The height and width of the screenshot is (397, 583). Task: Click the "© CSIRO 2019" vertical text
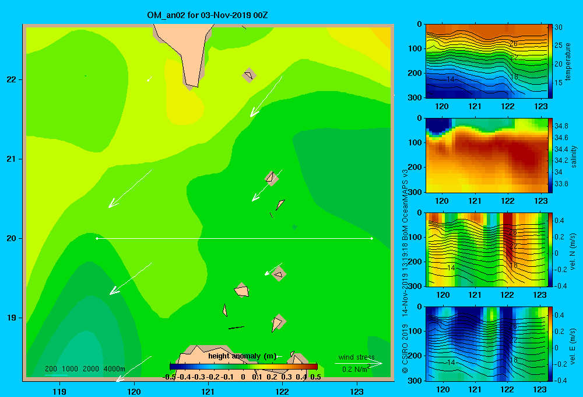[x=405, y=349]
